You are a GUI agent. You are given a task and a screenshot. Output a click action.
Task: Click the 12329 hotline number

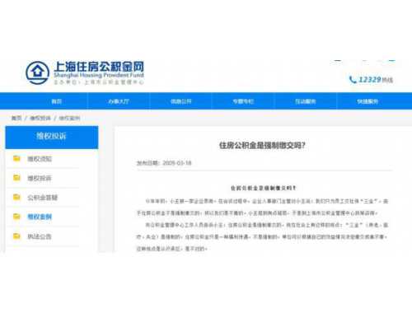coord(370,80)
